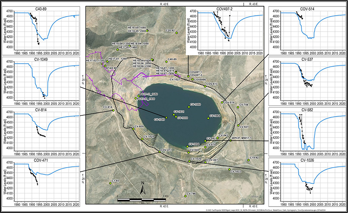Select the CV-1022 well marker
This screenshot has height=213, width=348.
230,170
